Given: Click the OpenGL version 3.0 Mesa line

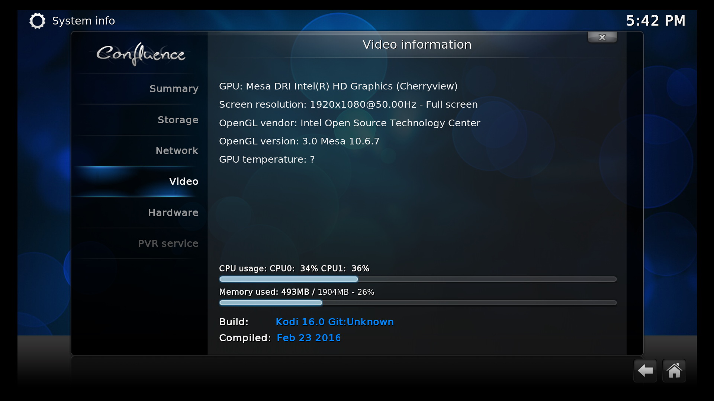Looking at the screenshot, I should click(299, 141).
